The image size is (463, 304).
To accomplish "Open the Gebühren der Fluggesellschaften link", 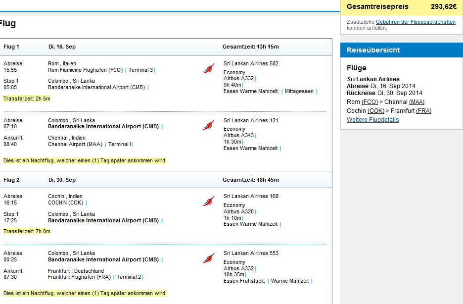I will pyautogui.click(x=416, y=22).
